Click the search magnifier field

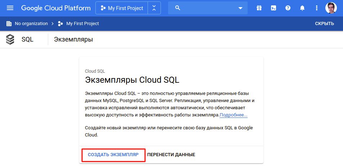pyautogui.click(x=202, y=8)
